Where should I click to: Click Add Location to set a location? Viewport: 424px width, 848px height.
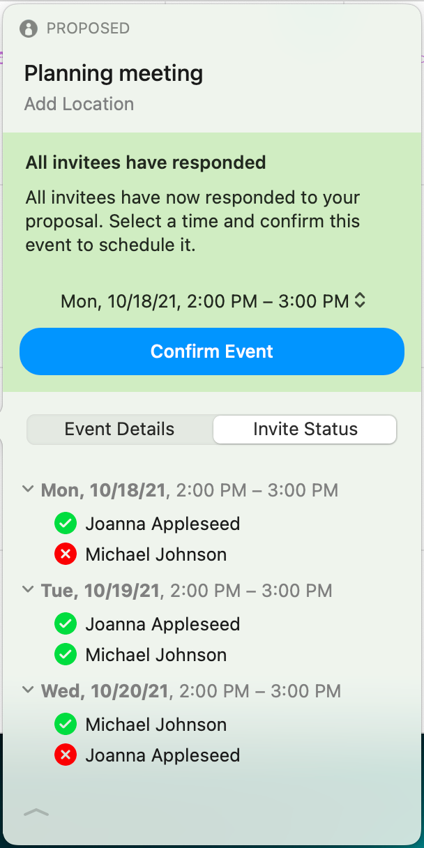79,104
